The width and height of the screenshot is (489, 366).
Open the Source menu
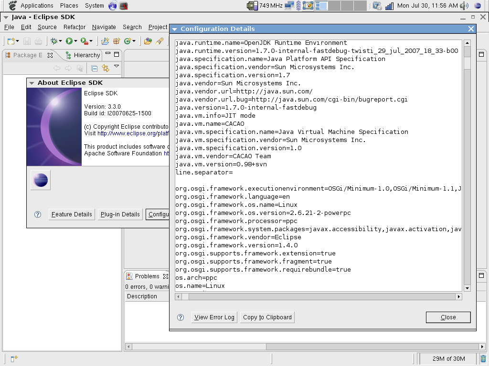tap(47, 27)
